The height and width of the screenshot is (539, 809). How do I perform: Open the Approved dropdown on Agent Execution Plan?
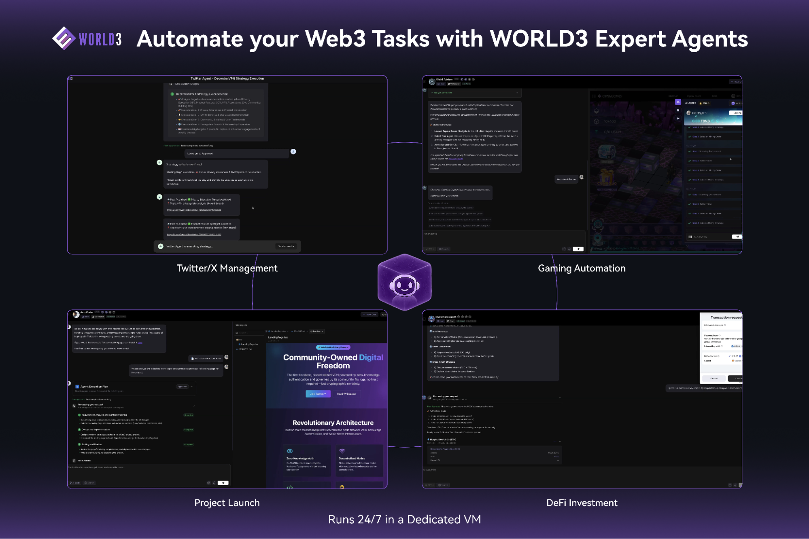tap(184, 387)
